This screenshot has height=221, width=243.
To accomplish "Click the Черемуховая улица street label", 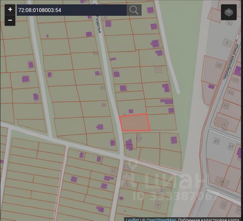I will 230,62.
